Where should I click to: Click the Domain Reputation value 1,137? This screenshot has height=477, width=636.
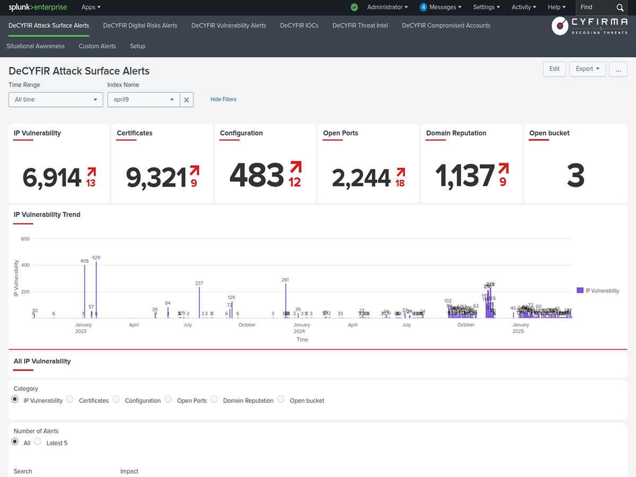(x=465, y=176)
